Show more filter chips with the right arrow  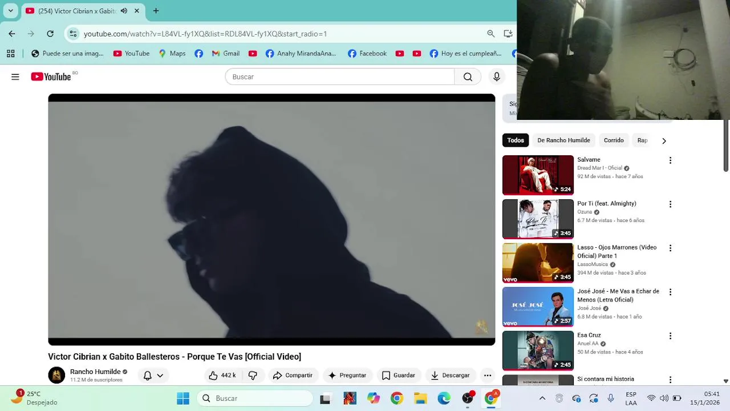664,140
